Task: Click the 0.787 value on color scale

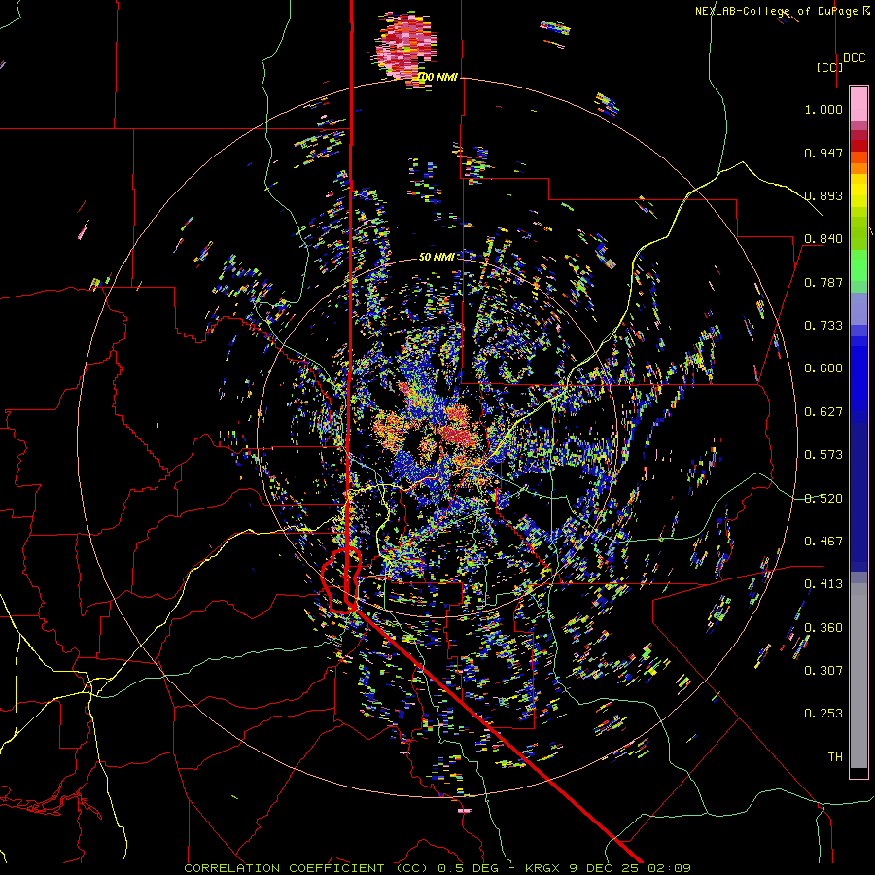Action: [x=823, y=282]
